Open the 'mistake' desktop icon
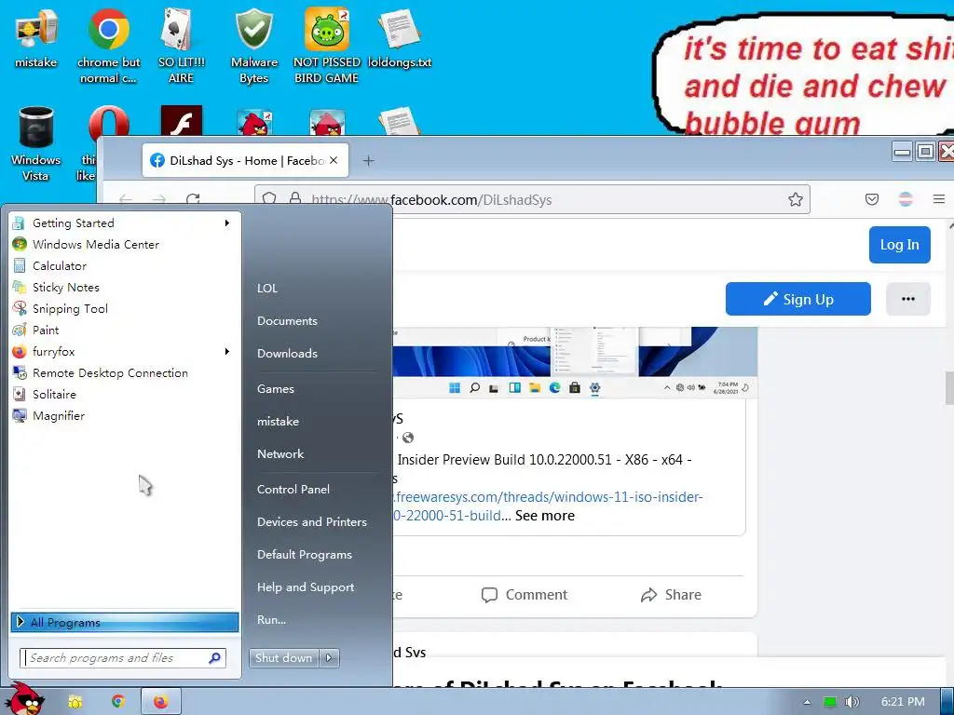 [36, 37]
